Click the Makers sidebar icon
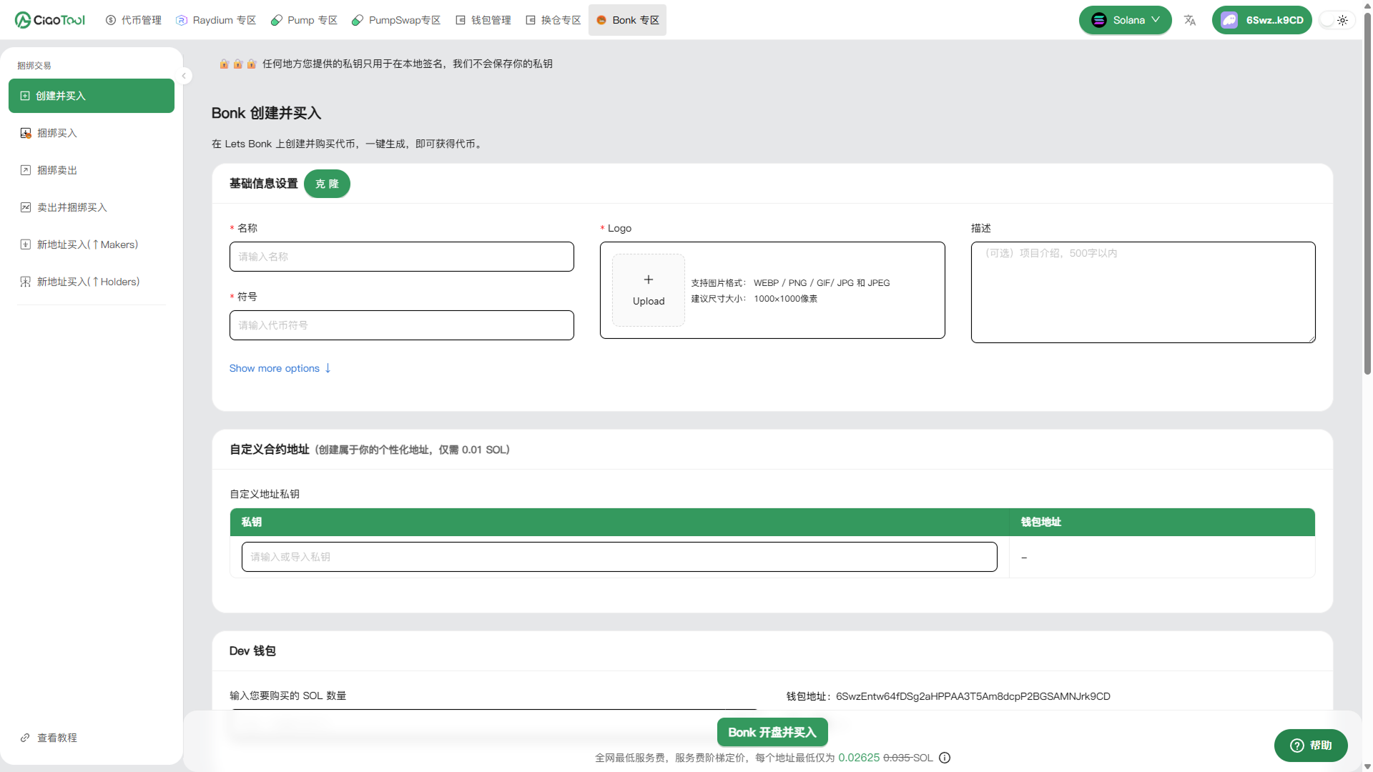 26,244
